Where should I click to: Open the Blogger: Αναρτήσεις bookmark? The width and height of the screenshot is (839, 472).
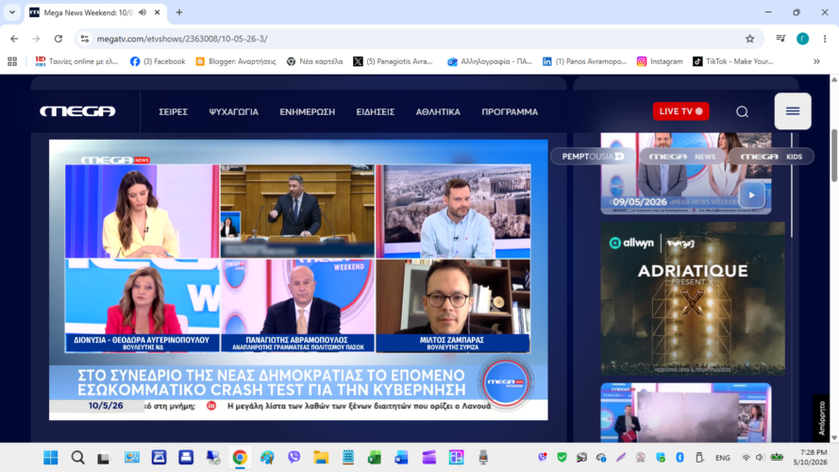click(x=236, y=61)
